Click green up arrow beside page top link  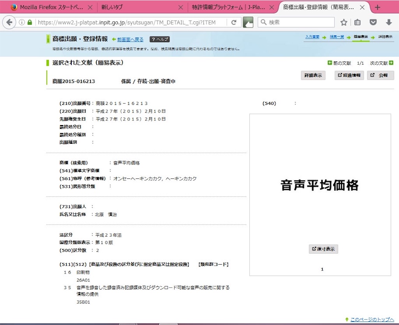point(347,320)
